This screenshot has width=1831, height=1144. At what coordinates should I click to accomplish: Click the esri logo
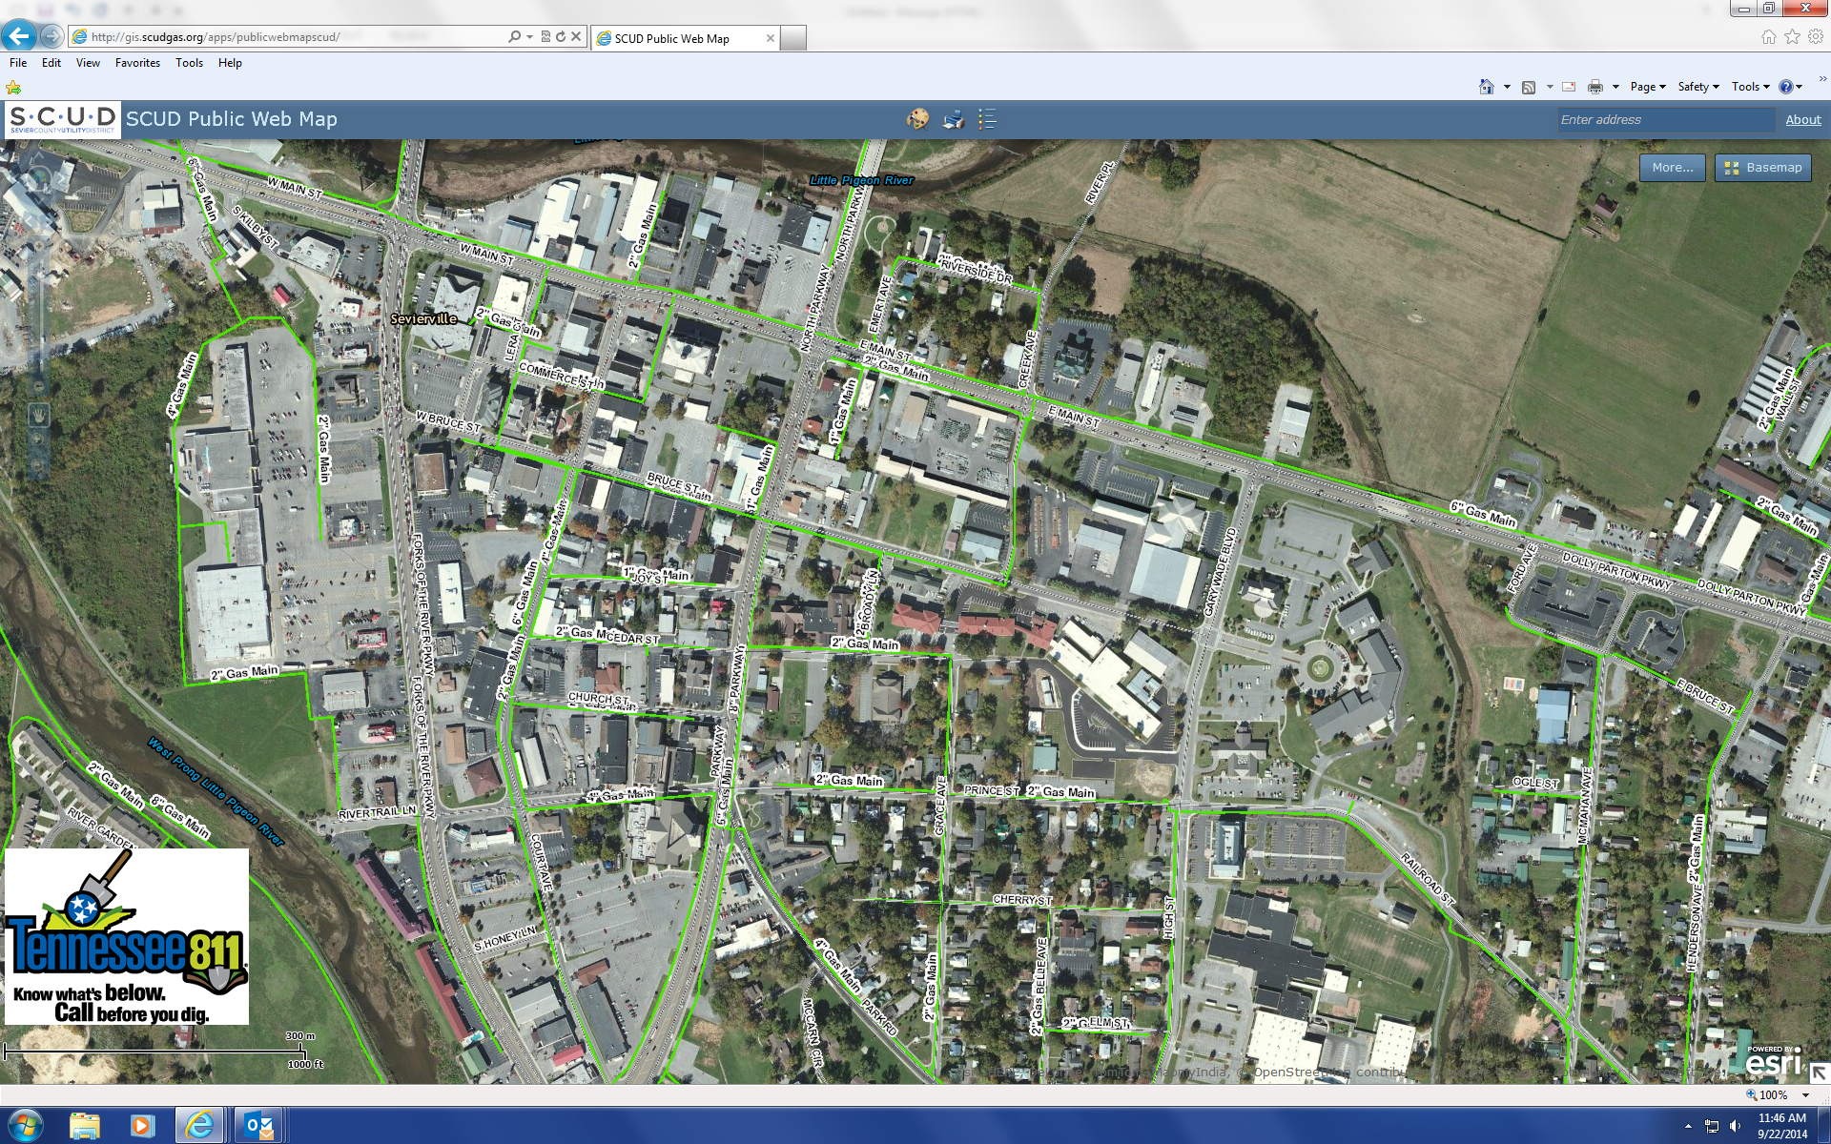[1773, 1060]
